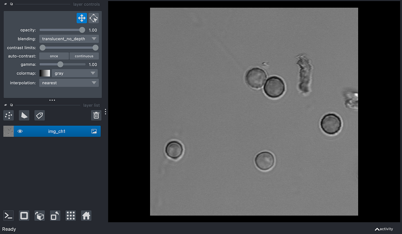
Task: Transpose dimensions using the status bar icon
Action: 55,216
